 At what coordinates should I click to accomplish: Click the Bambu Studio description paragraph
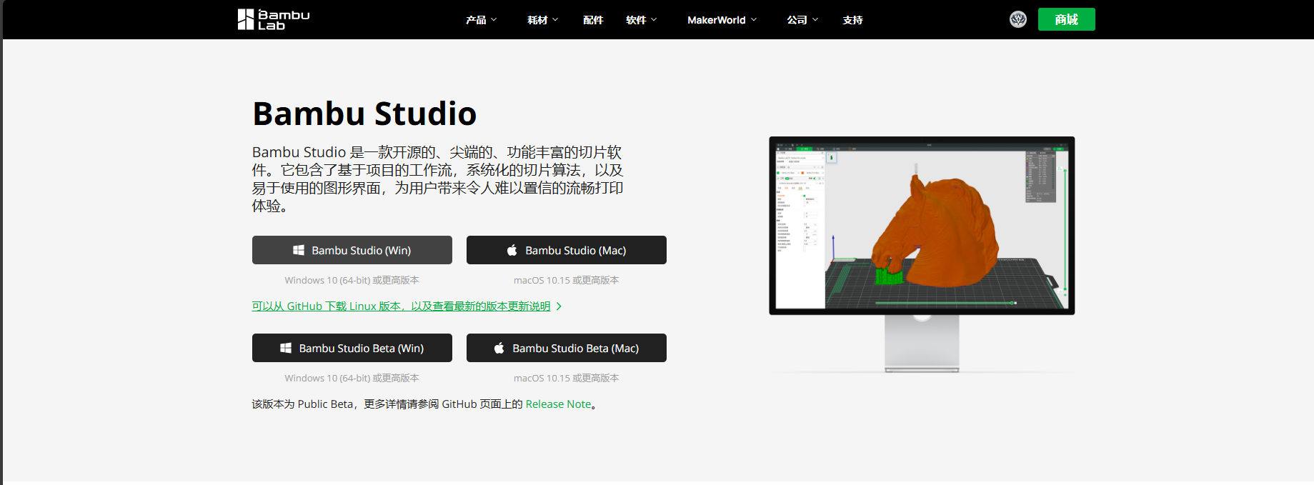tap(437, 179)
